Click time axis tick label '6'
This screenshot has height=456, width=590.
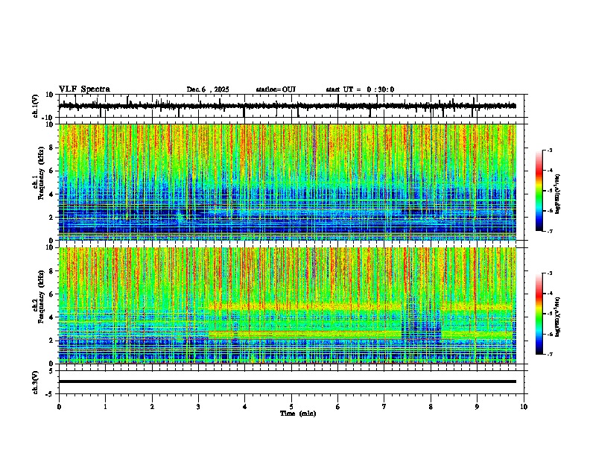(338, 407)
